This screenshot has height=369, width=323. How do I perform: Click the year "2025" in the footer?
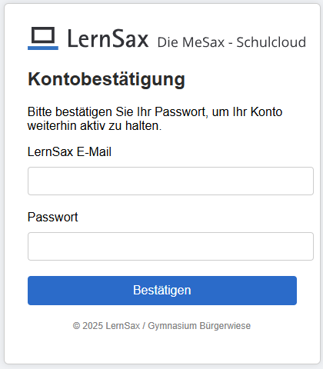click(x=92, y=326)
